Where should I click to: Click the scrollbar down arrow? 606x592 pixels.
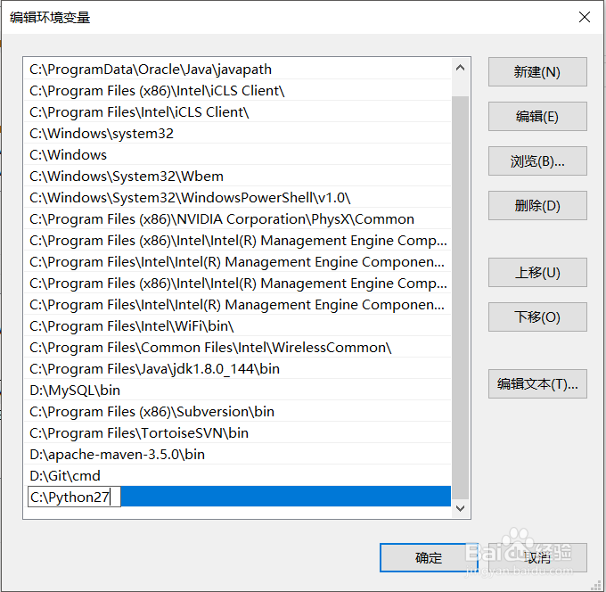pyautogui.click(x=460, y=508)
